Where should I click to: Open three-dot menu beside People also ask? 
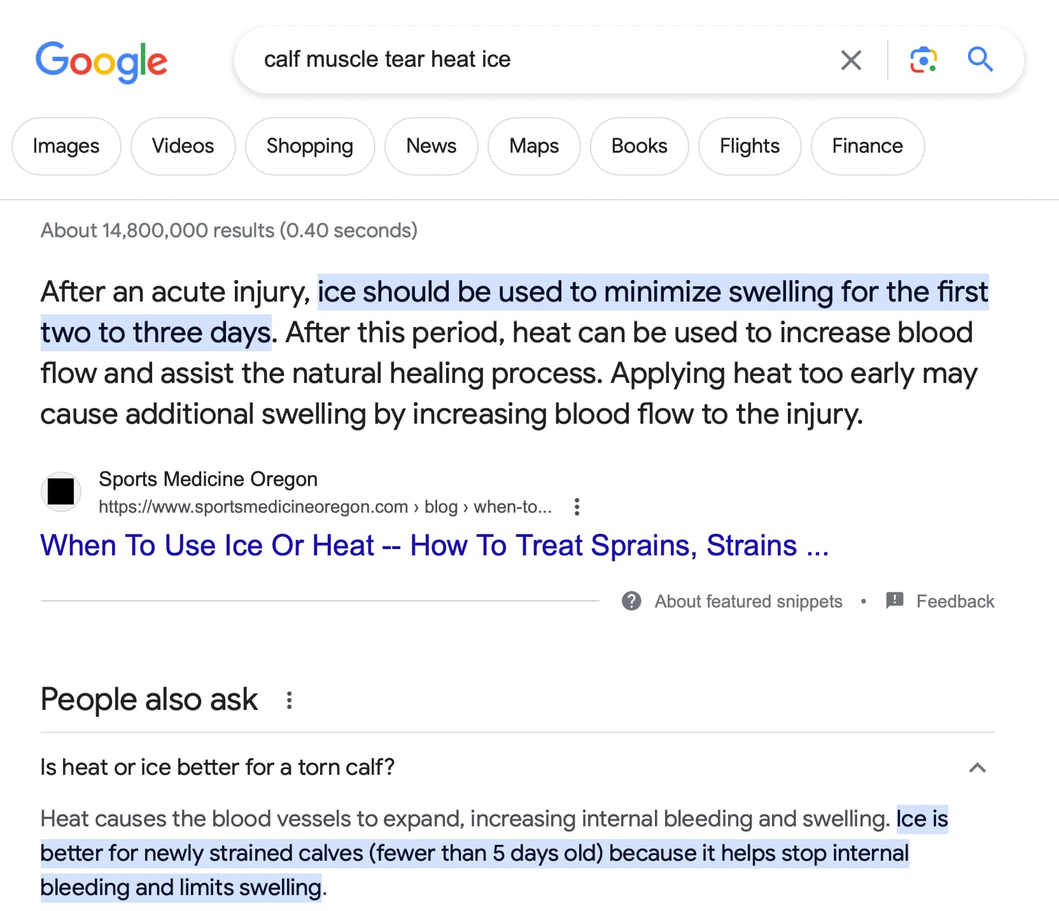(290, 700)
